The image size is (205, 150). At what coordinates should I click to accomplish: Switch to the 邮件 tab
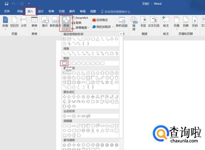pyautogui.click(x=72, y=11)
